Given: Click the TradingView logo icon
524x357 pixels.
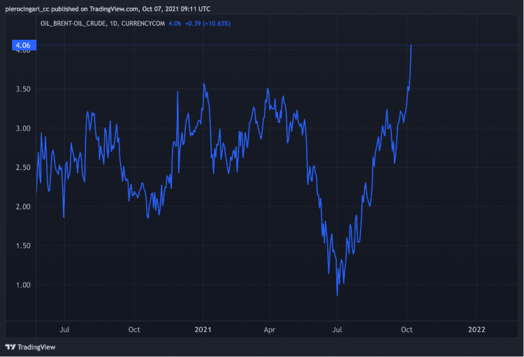Looking at the screenshot, I should point(10,347).
